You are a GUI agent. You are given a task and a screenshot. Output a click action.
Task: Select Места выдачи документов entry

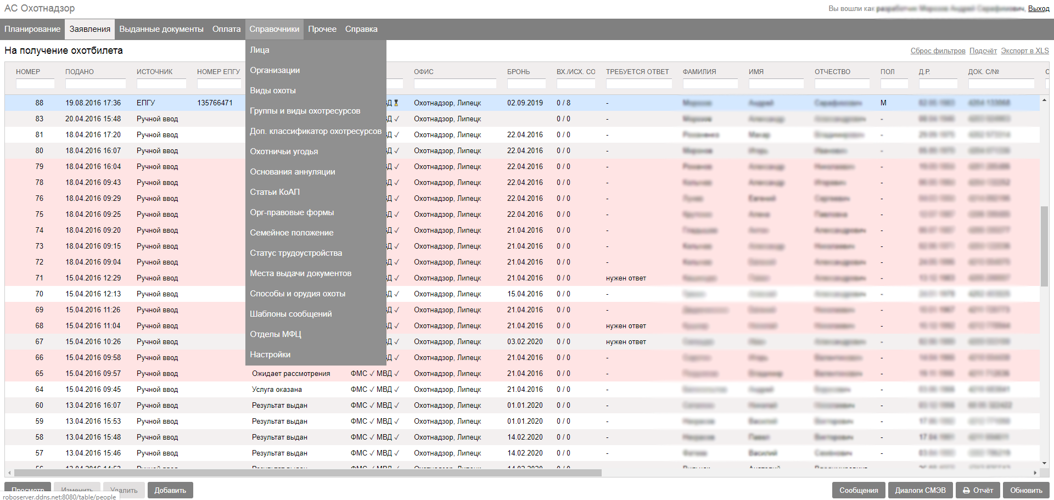[316, 273]
